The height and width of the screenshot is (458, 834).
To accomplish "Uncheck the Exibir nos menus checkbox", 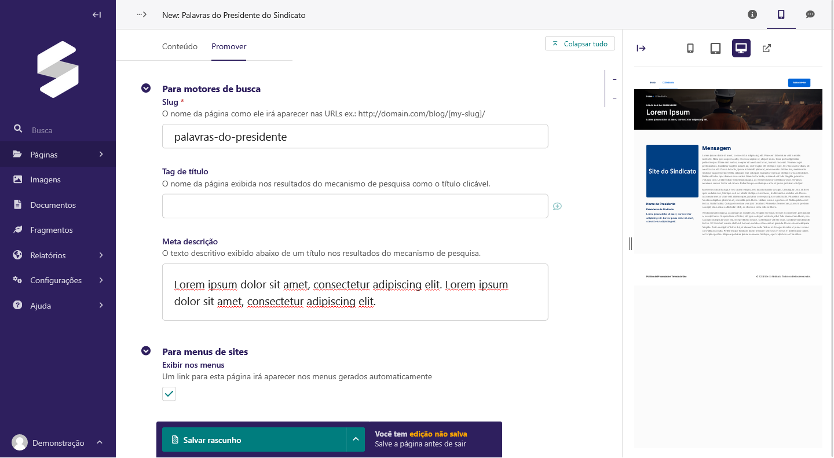I will [x=169, y=394].
